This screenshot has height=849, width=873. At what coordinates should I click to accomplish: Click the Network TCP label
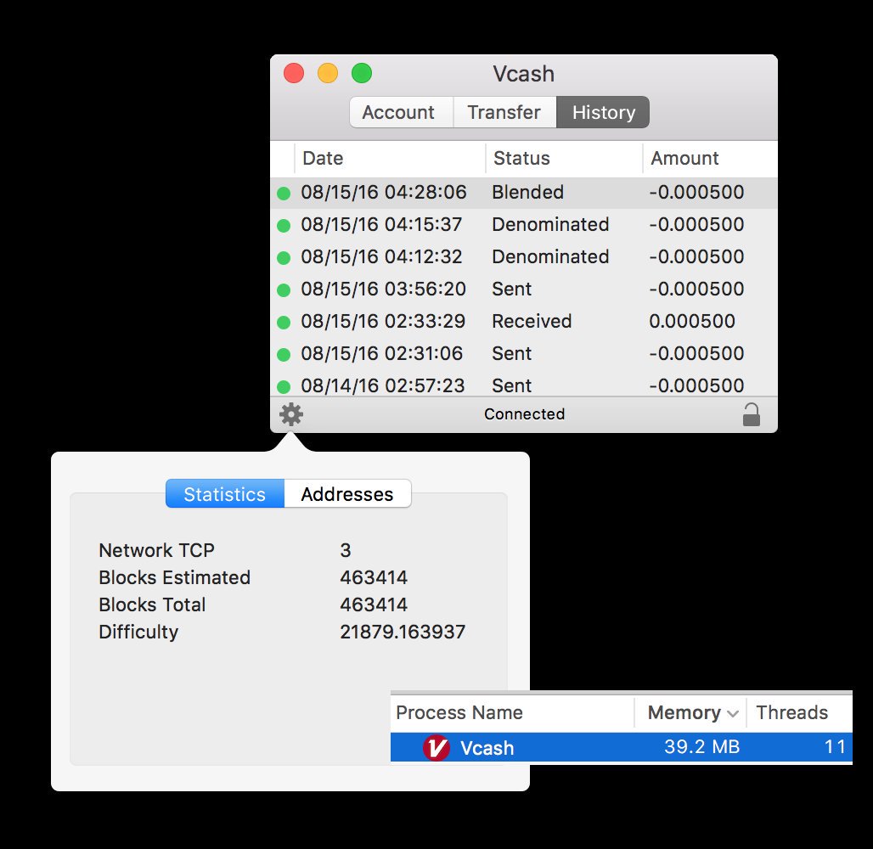[x=156, y=550]
